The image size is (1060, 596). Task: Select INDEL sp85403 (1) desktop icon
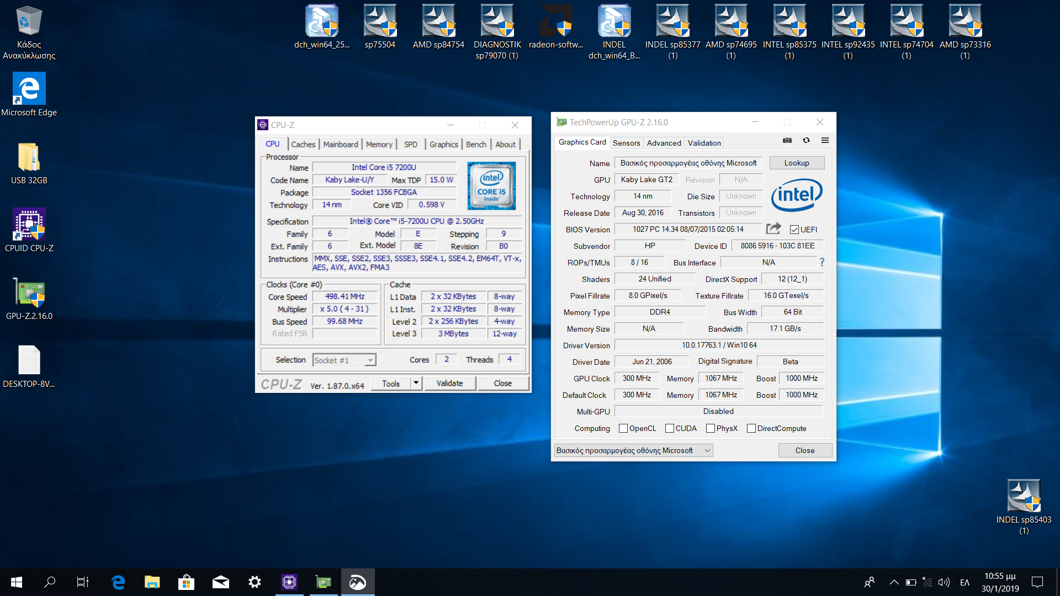pos(1024,507)
